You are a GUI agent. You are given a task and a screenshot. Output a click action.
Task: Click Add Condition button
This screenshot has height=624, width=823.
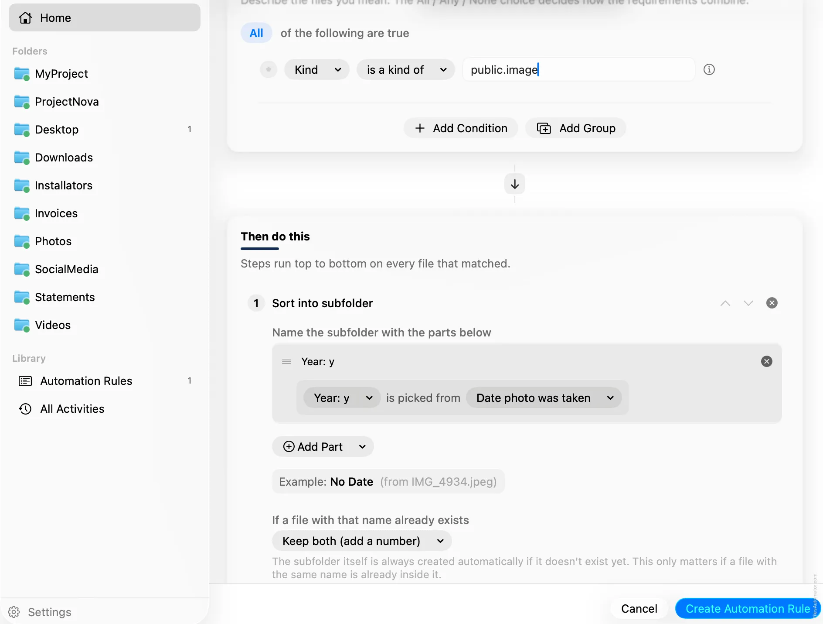461,128
